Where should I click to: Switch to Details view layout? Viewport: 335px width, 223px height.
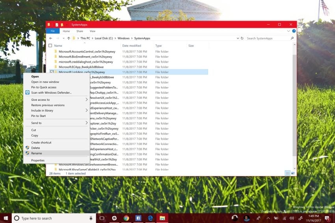click(x=288, y=173)
